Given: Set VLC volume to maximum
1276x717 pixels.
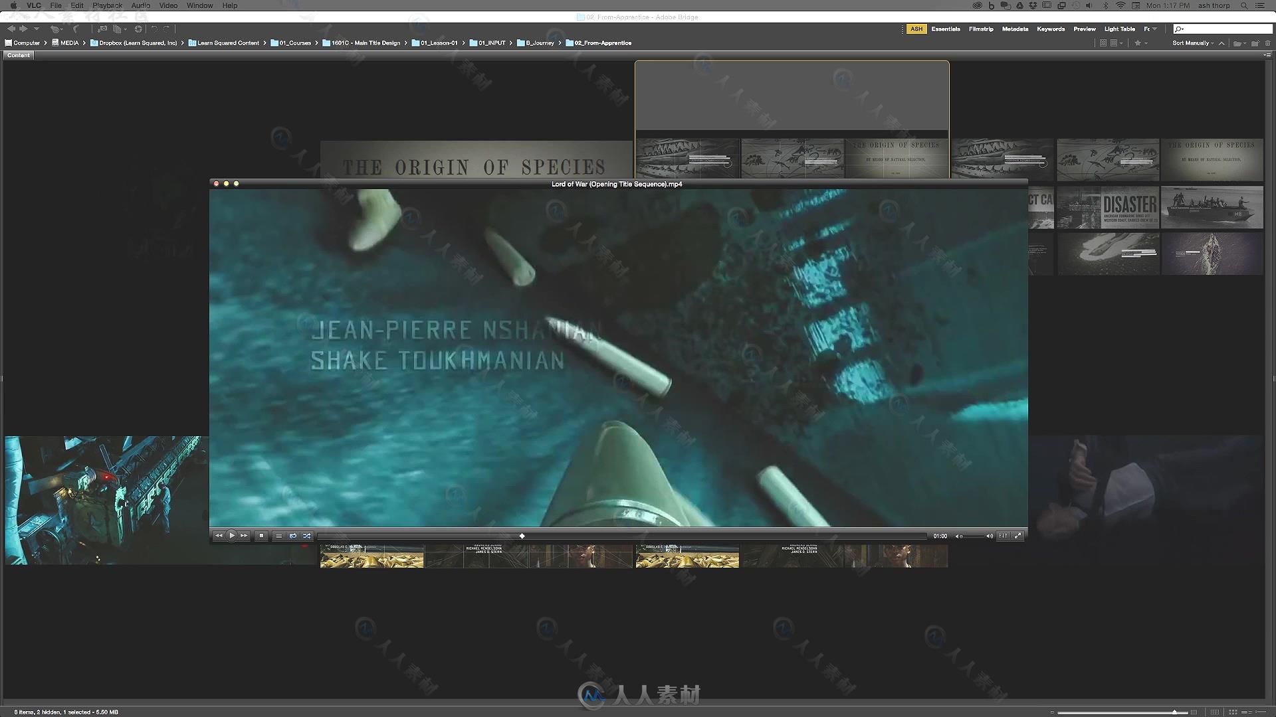Looking at the screenshot, I should pyautogui.click(x=990, y=536).
